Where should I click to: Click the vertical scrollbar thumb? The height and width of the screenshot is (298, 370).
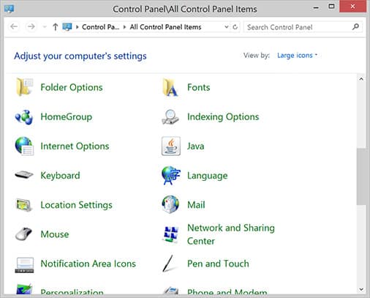[x=361, y=176]
